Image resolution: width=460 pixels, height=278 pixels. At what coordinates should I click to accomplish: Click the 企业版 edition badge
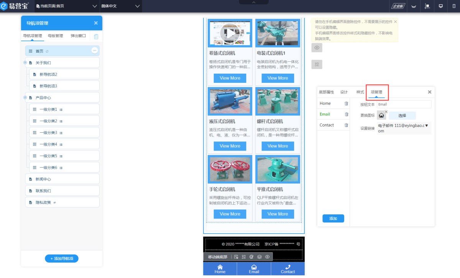click(x=398, y=6)
